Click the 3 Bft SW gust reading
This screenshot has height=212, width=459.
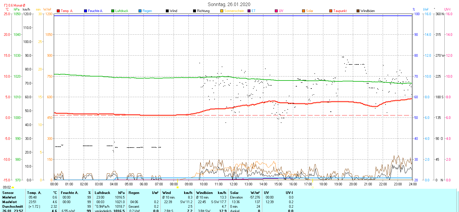click(x=204, y=211)
